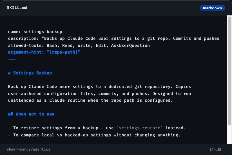This screenshot has height=155, width=232.
Task: Open the shawn-sandy/agentics repository link
Action: [28, 149]
